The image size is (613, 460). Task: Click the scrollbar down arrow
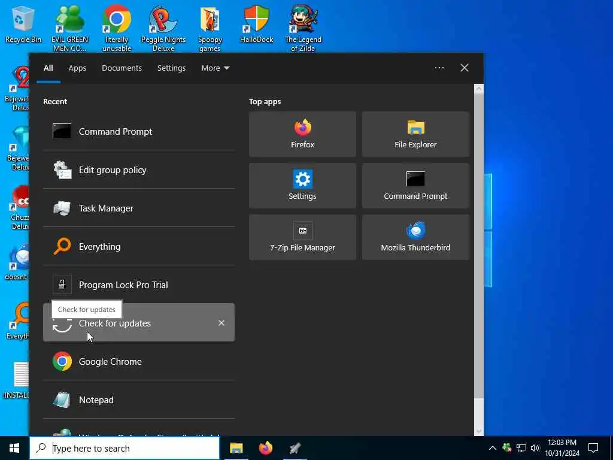[x=479, y=431]
